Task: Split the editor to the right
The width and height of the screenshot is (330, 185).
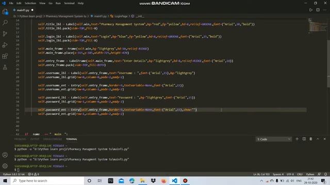Action: pos(318,10)
